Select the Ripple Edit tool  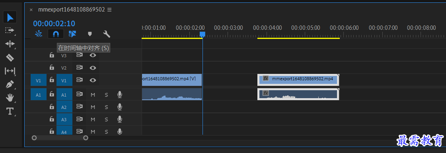pos(10,44)
